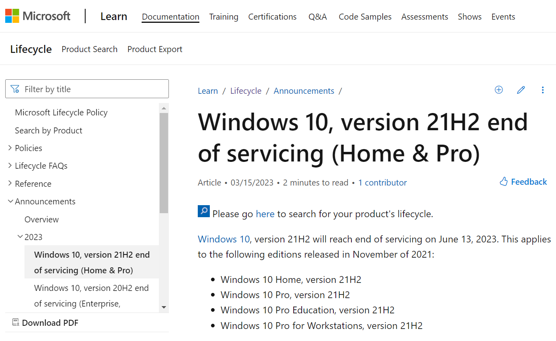
Task: Open the Q&A navigation item
Action: pos(317,16)
